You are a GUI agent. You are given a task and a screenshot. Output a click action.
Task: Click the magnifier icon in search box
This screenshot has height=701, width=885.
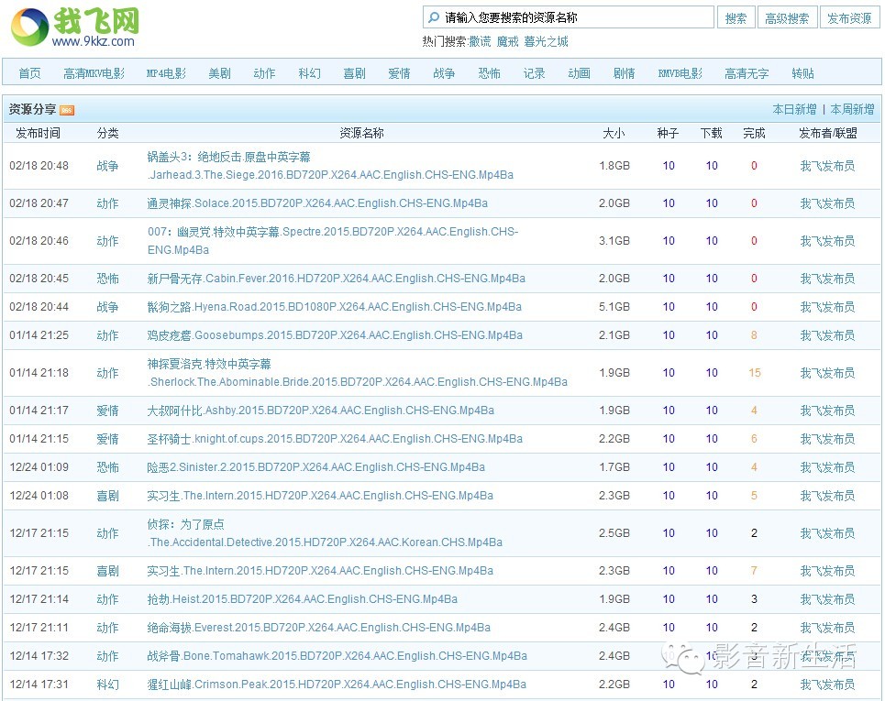point(433,17)
